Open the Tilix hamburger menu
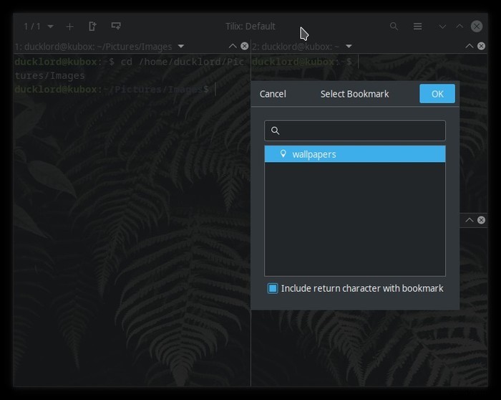The width and height of the screenshot is (501, 400). pos(417,27)
